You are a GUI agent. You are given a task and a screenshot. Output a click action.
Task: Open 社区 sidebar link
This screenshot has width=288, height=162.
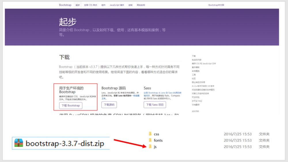[194, 78]
